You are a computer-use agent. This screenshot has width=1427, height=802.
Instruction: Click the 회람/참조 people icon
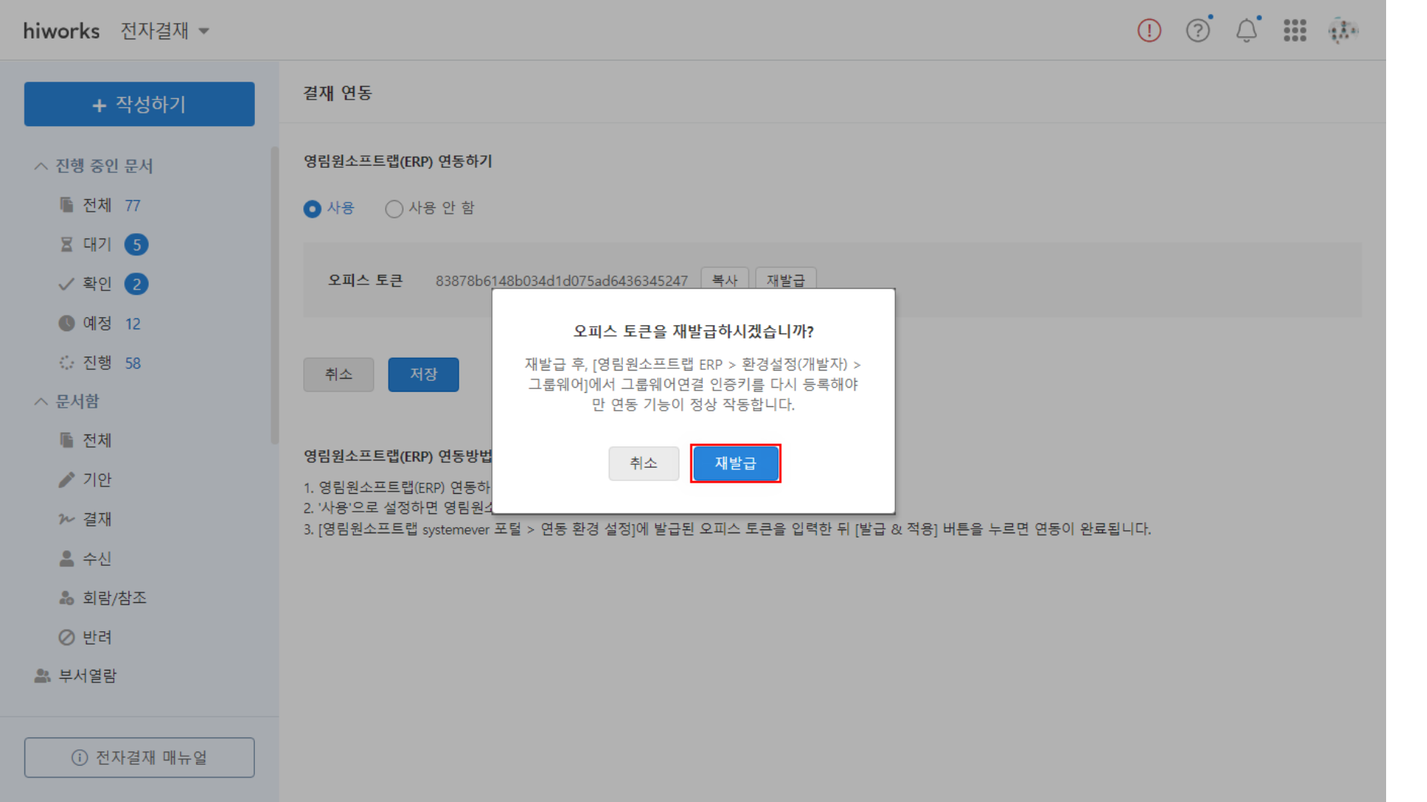[67, 598]
